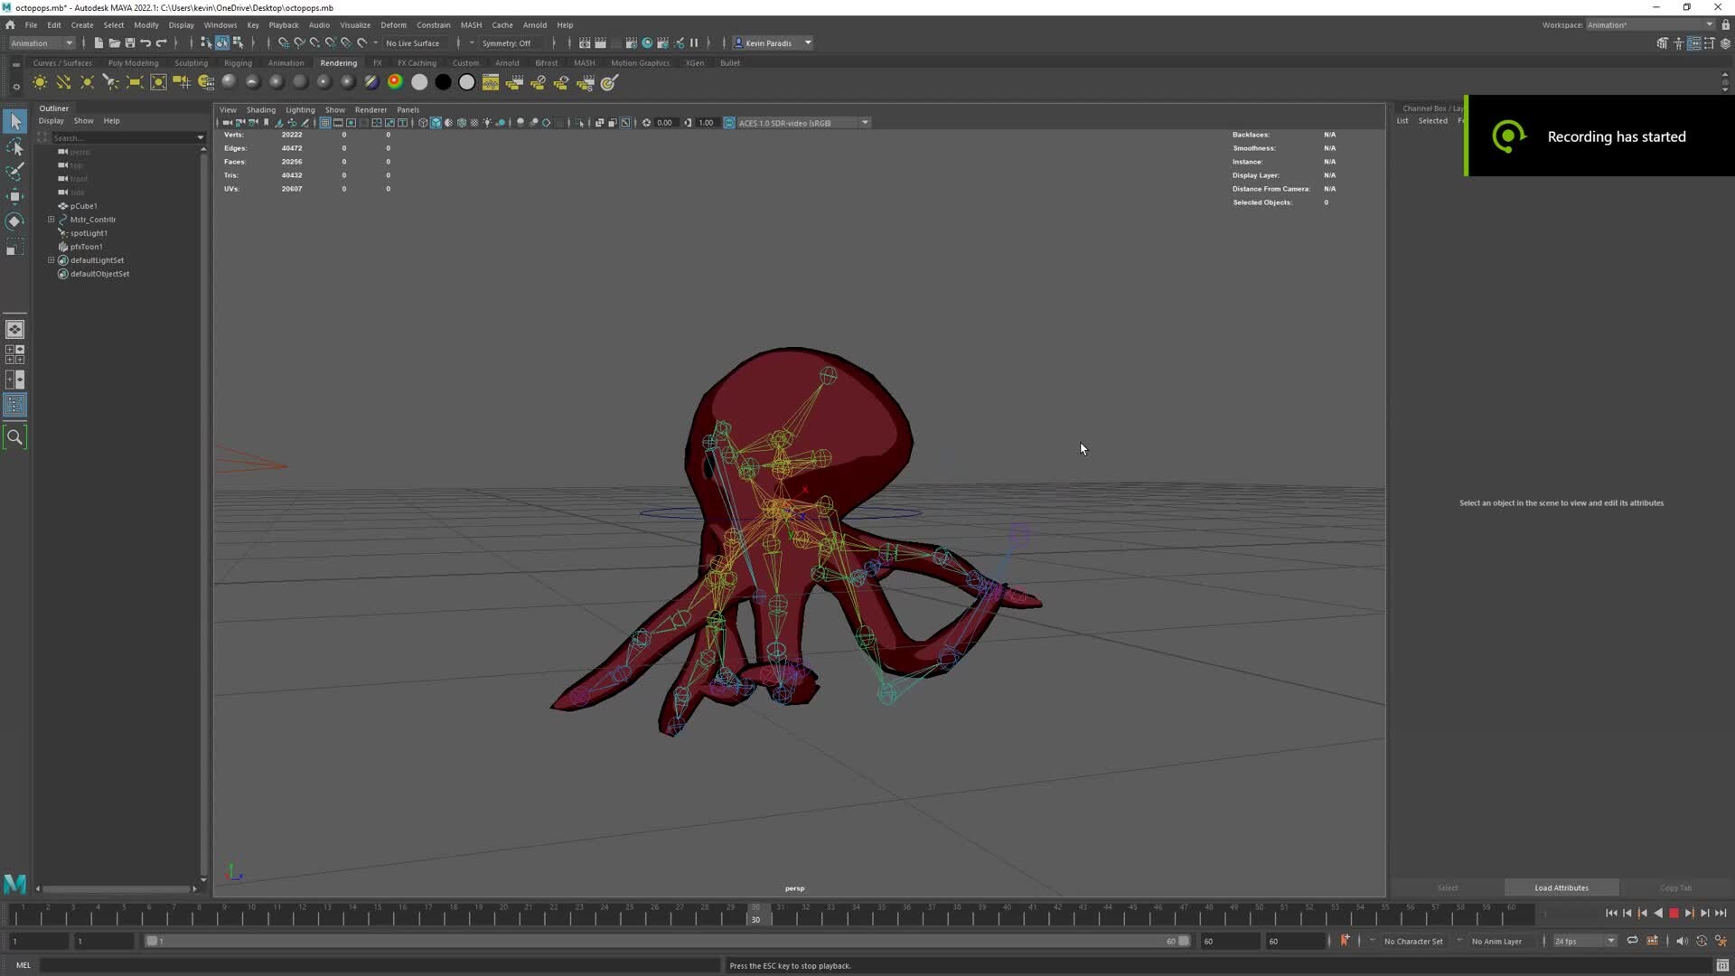Select the Select Tool in the left toolbox
The image size is (1735, 976).
point(14,120)
